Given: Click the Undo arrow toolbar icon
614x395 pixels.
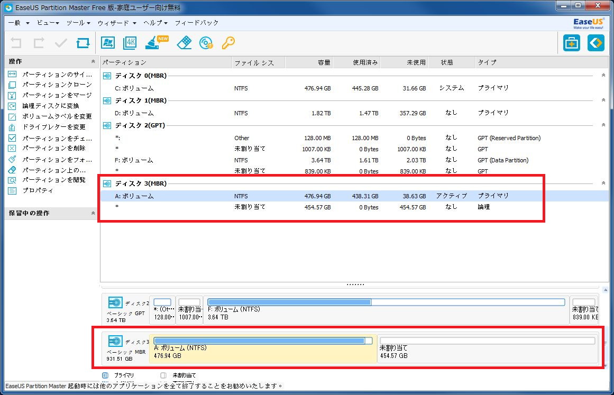Looking at the screenshot, I should coord(16,43).
